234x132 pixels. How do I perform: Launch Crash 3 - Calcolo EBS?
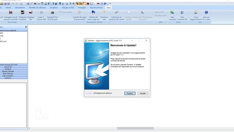tap(41, 15)
